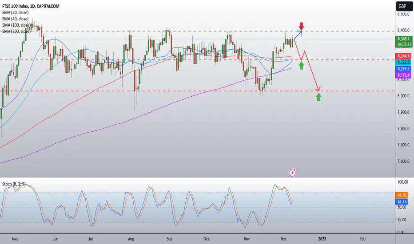
Task: Click the 25.00 stochastic axis label
Action: [x=402, y=220]
